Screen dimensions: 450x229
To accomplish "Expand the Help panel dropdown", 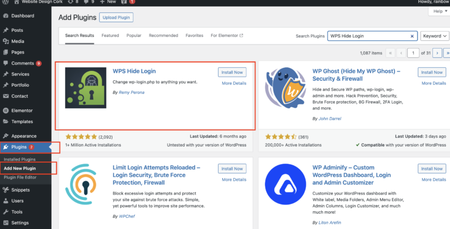I will coord(440,11).
